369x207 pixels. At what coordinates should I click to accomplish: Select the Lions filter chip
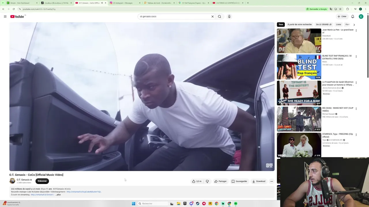[x=338, y=24]
